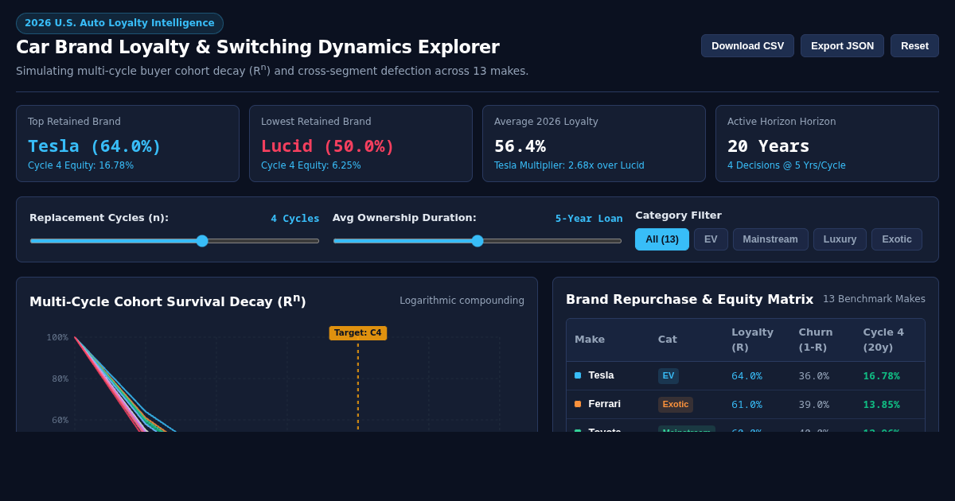Viewport: 955px width, 501px height.
Task: Select the Active Horizon card
Action: 827,144
